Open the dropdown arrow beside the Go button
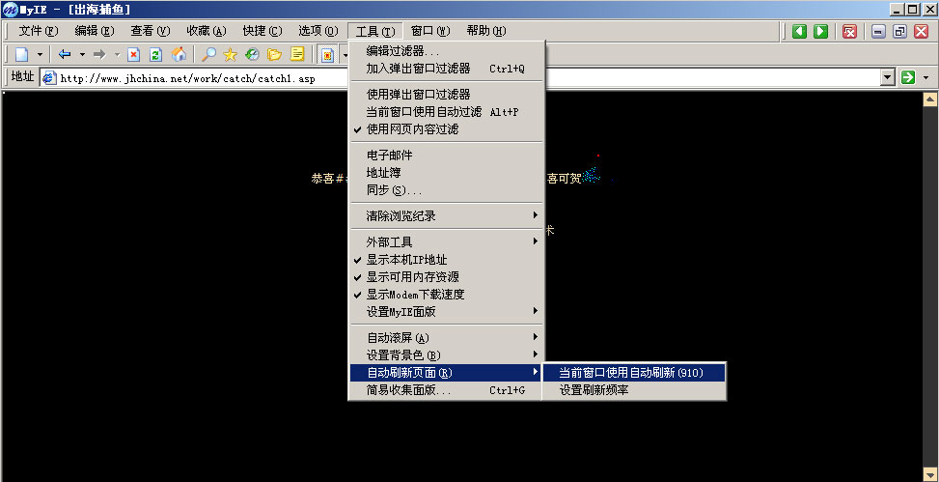 pyautogui.click(x=926, y=77)
